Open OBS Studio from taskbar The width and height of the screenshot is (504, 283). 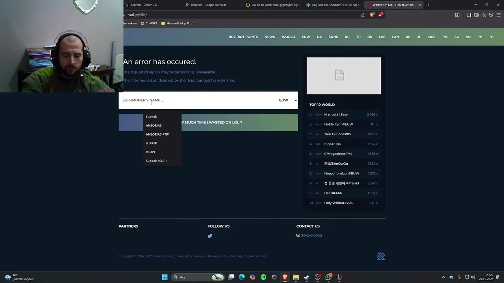[317, 277]
